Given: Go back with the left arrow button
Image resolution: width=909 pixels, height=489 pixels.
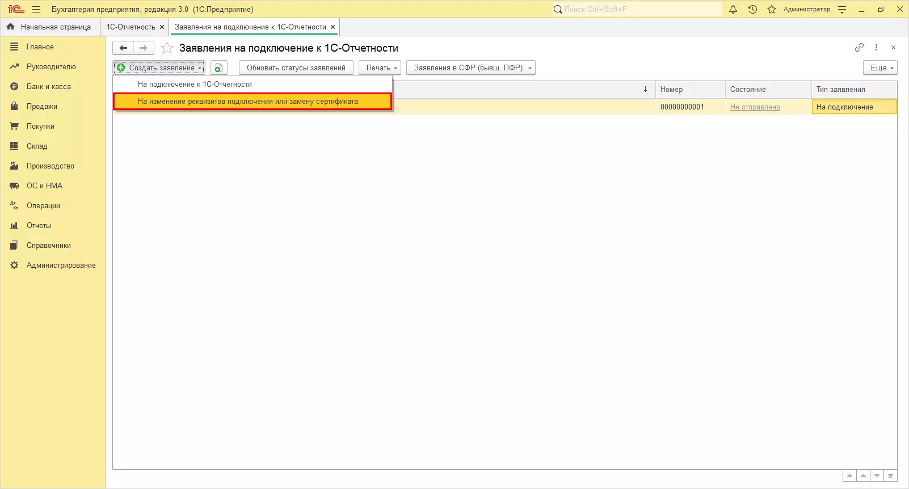Looking at the screenshot, I should pos(123,48).
